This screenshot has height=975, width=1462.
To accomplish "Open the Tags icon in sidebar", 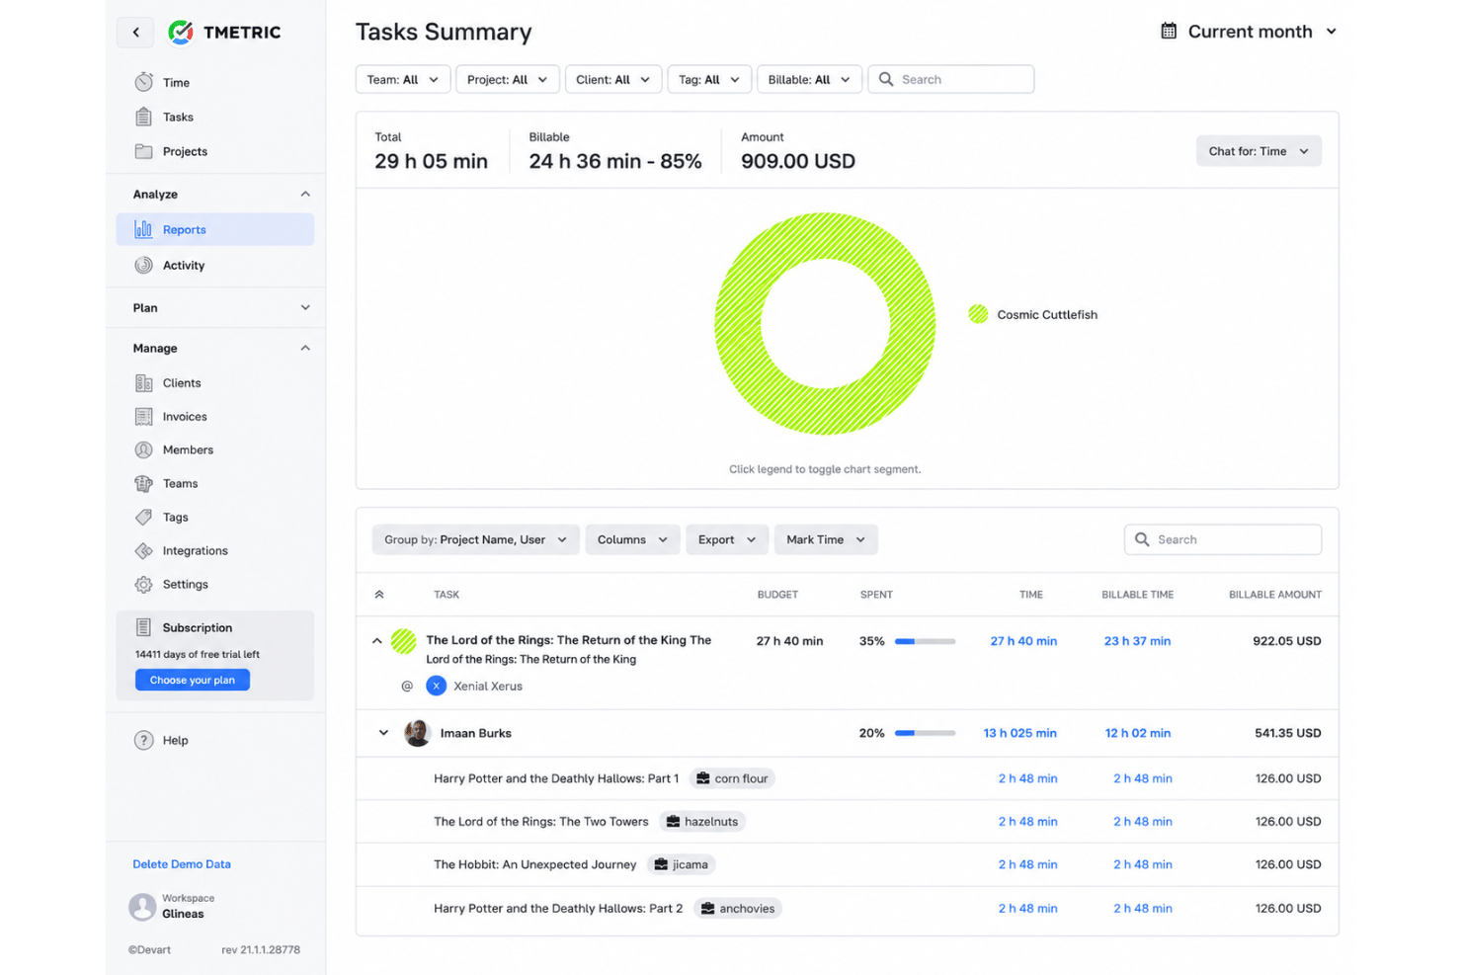I will (144, 518).
